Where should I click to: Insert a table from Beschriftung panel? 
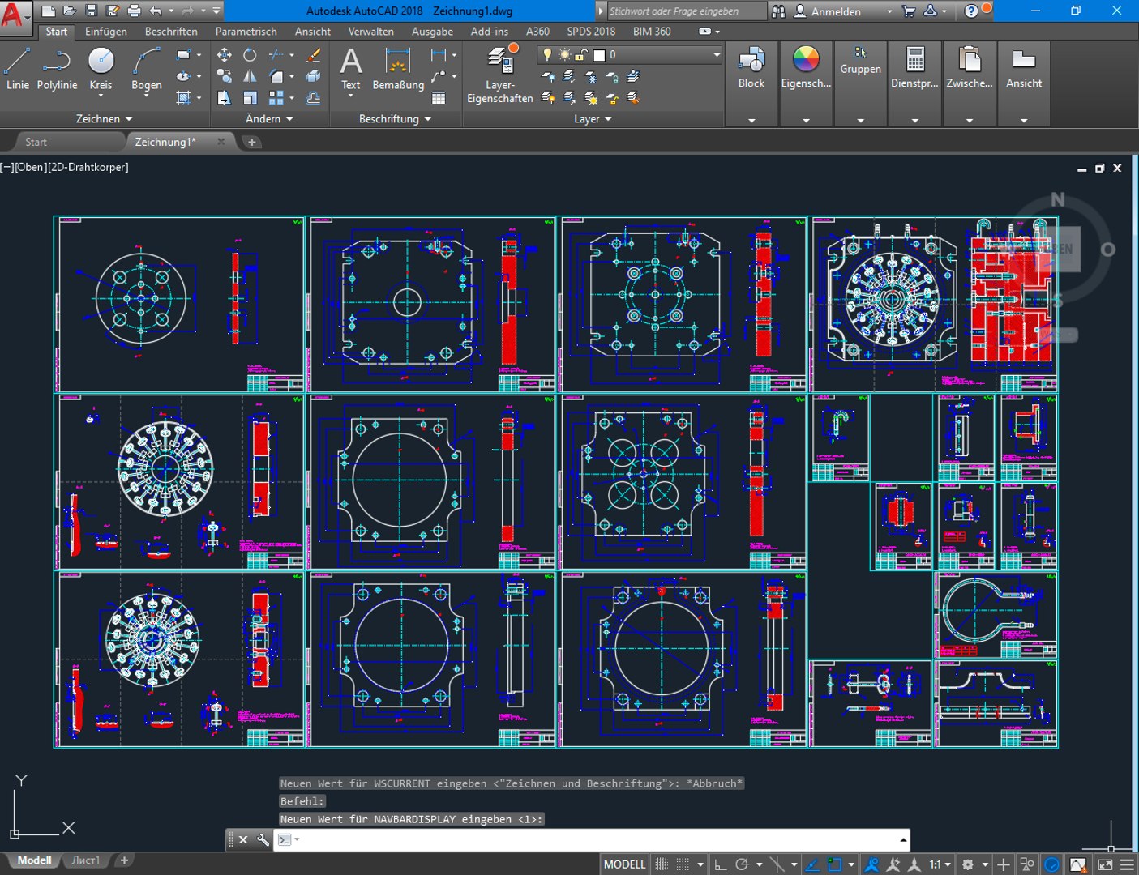click(x=439, y=98)
